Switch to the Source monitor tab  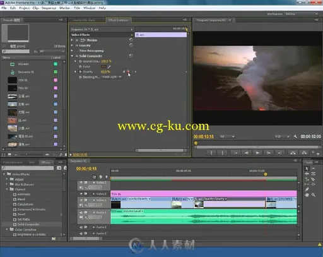pyautogui.click(x=84, y=20)
